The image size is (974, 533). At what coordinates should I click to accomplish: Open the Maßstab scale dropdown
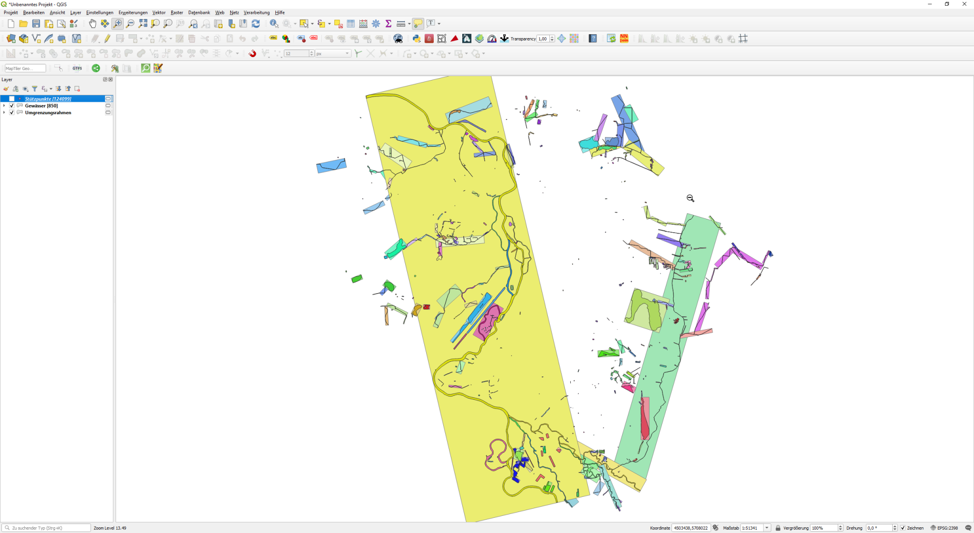[x=767, y=528]
